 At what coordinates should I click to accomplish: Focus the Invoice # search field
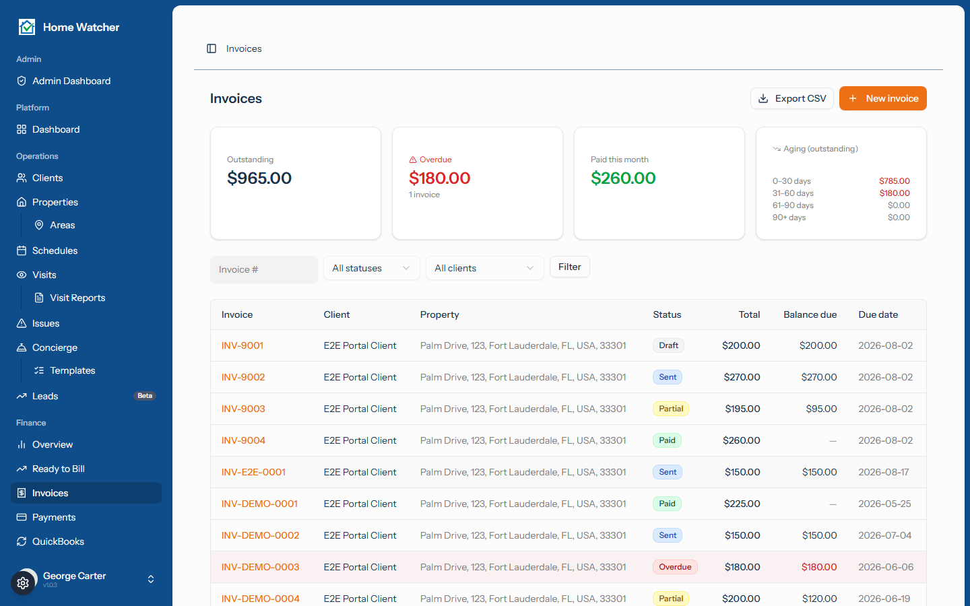pyautogui.click(x=264, y=269)
